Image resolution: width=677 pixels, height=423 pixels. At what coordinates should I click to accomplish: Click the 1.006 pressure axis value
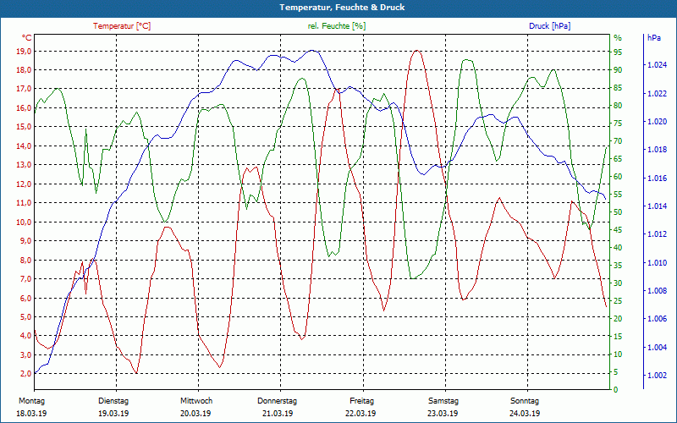(657, 319)
